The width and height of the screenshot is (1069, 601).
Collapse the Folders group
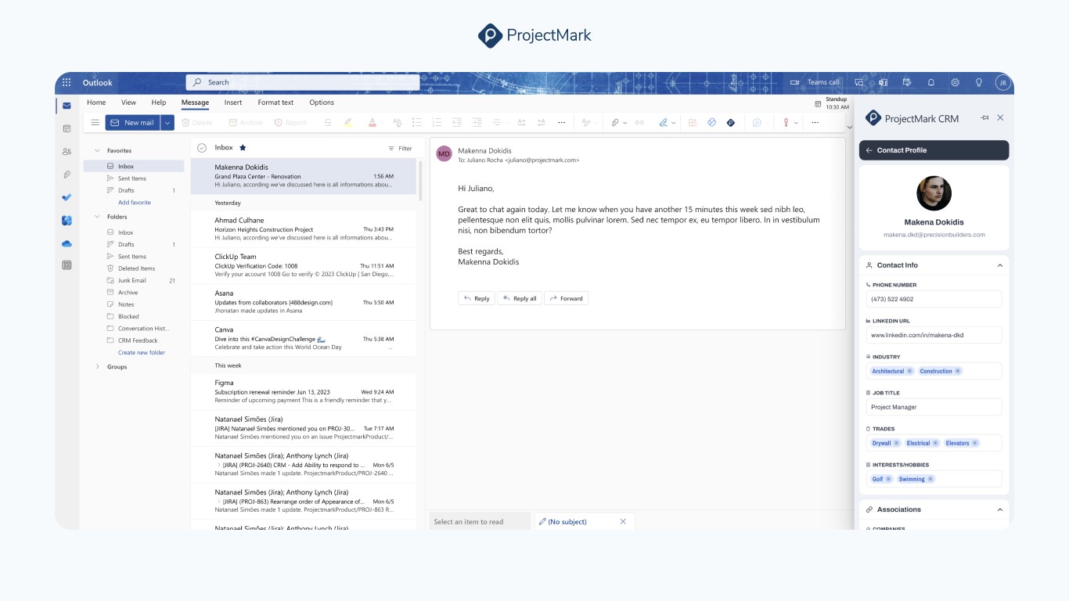(97, 217)
